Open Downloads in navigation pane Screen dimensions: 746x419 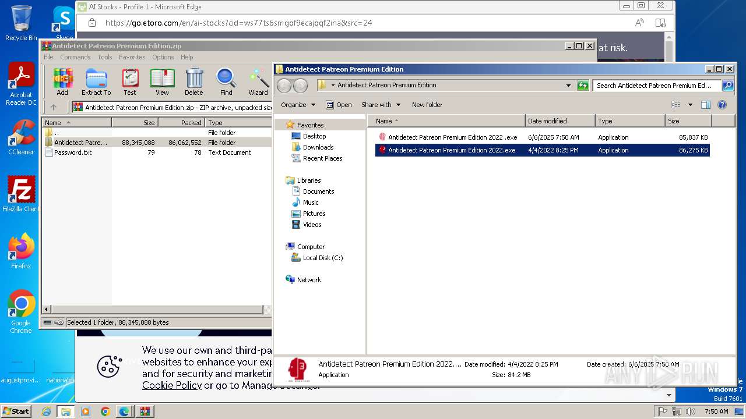tap(318, 147)
